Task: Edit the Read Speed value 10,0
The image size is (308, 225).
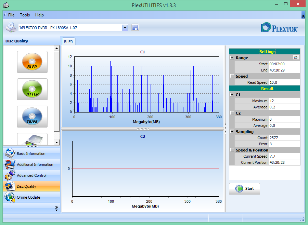Action: point(284,82)
